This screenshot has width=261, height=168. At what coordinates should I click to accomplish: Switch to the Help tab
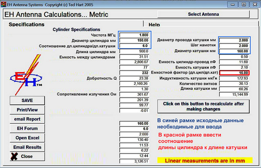tap(154, 25)
